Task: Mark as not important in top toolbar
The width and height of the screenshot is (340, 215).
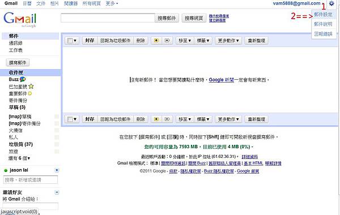Action: 167,41
